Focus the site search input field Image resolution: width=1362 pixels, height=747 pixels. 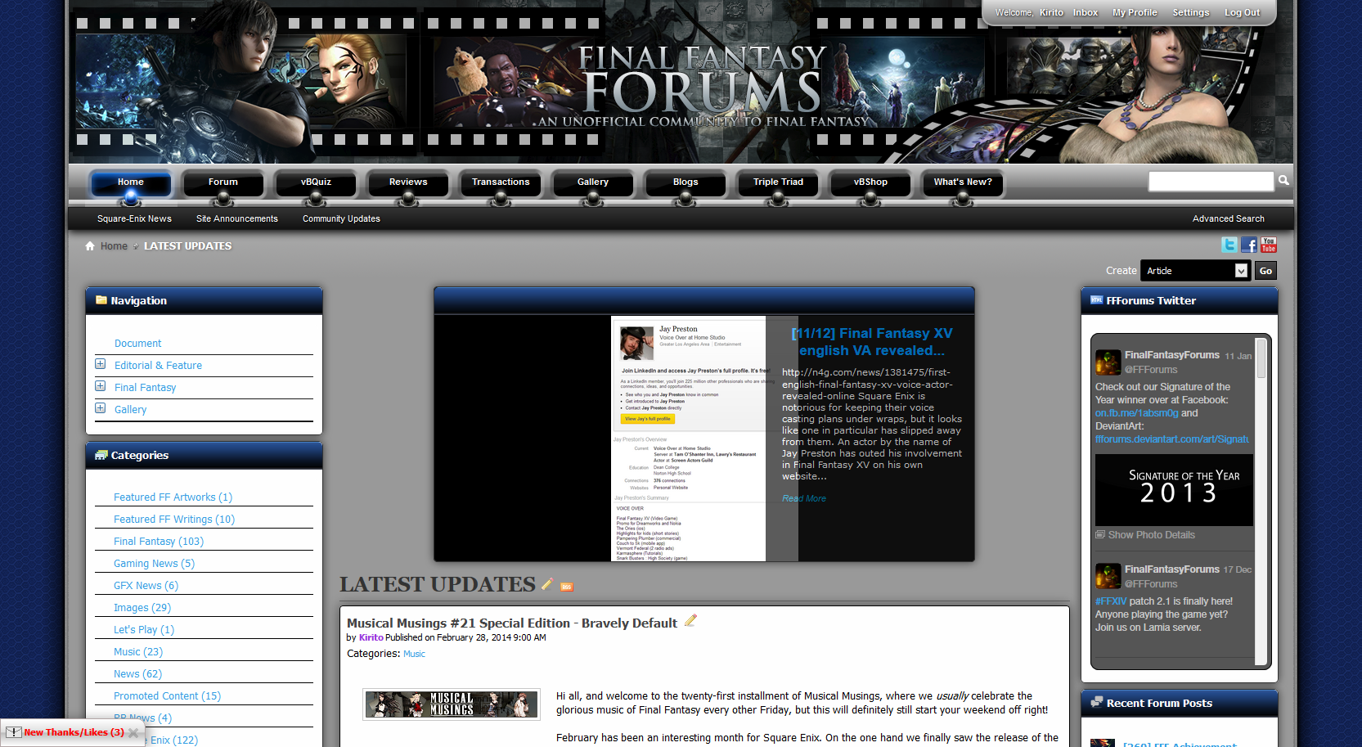point(1211,181)
